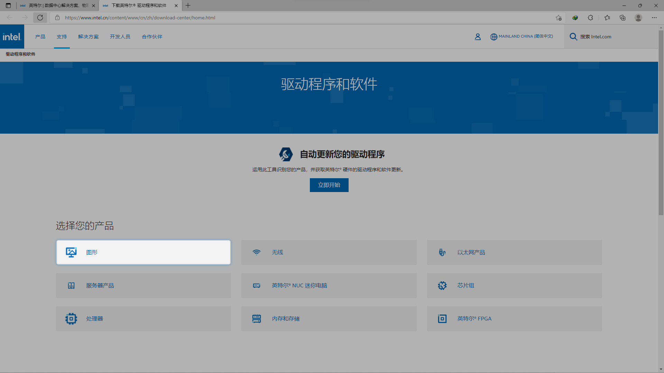Click the Intel FPGA product icon
The height and width of the screenshot is (373, 664).
coord(442,319)
